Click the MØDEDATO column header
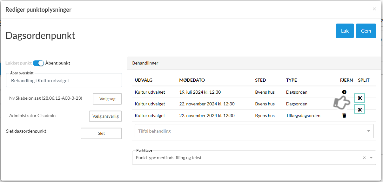 (x=192, y=80)
